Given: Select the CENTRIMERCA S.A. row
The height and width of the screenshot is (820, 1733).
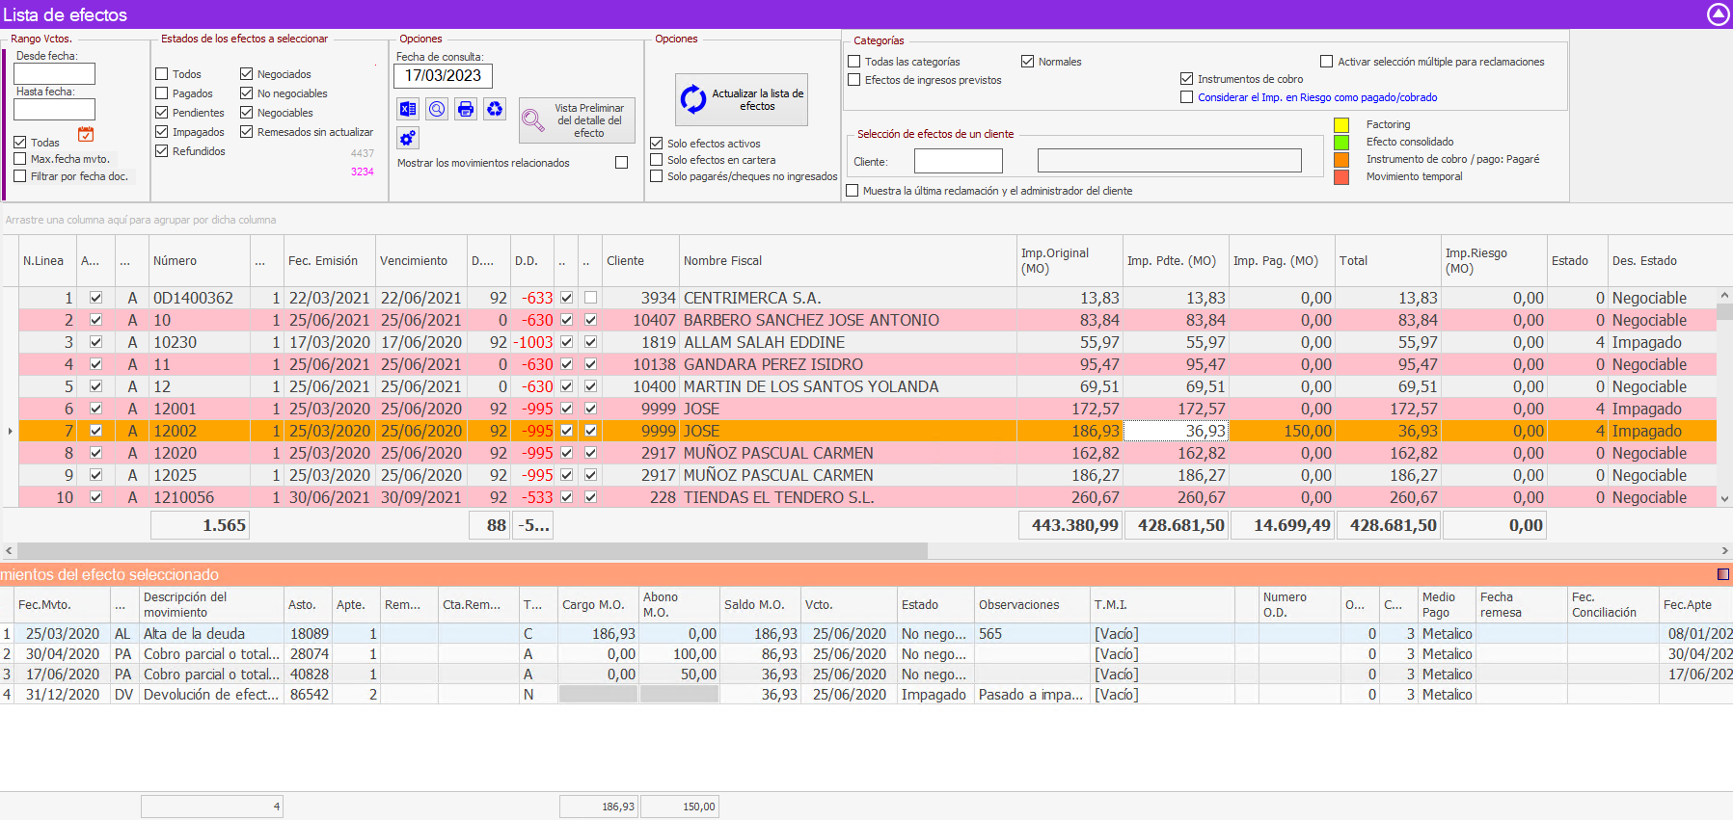Looking at the screenshot, I should pos(752,299).
